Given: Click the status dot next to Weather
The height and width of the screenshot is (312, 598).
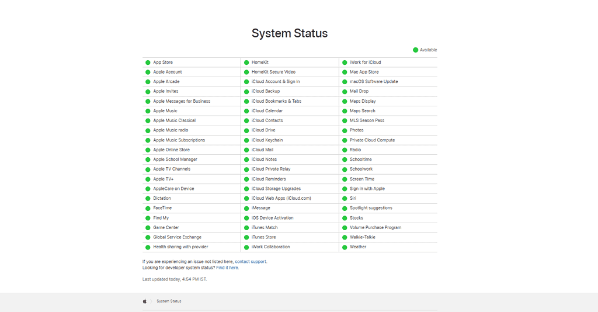Looking at the screenshot, I should (345, 247).
